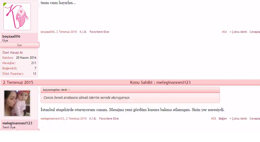
Task: Open permalink #24
Action: pos(224,32)
